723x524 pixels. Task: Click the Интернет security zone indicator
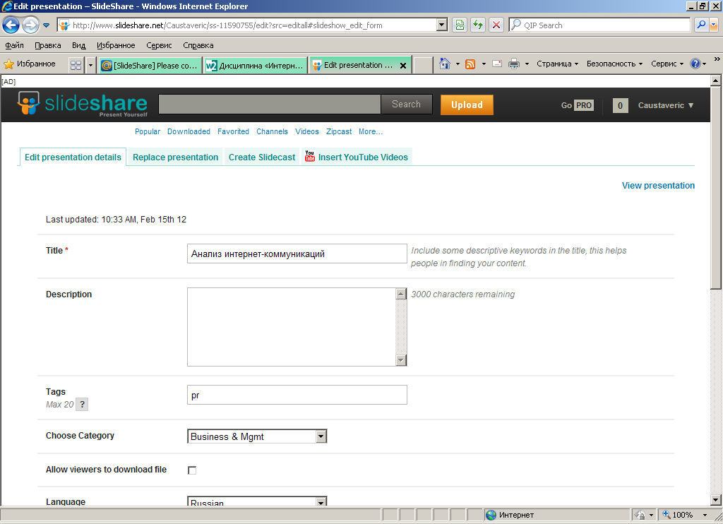(x=510, y=515)
